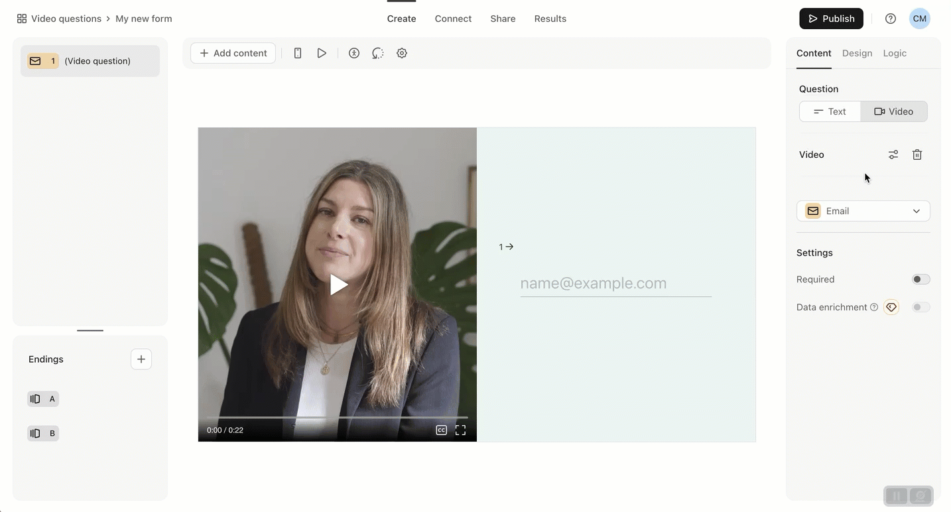
Task: Select ending B
Action: pyautogui.click(x=43, y=433)
